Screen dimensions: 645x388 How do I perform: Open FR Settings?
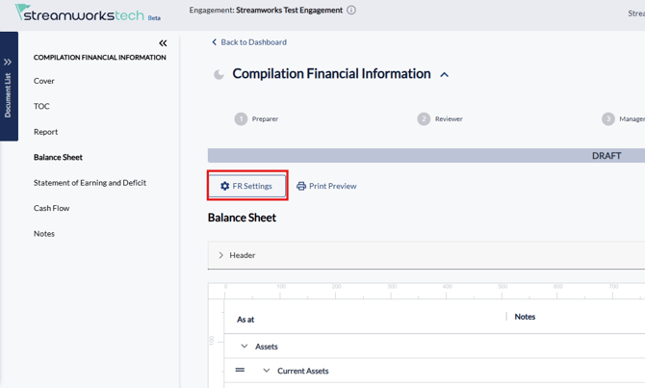tap(246, 186)
